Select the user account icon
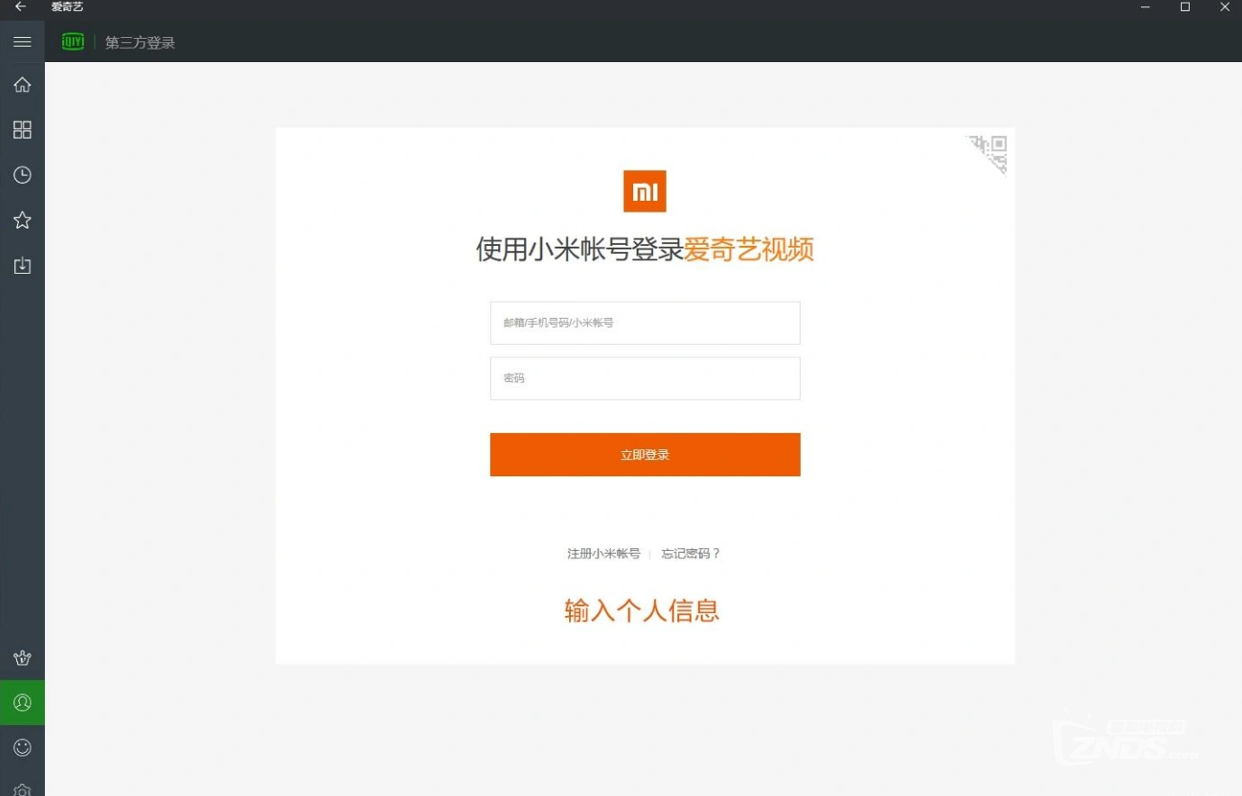1242x796 pixels. (23, 702)
